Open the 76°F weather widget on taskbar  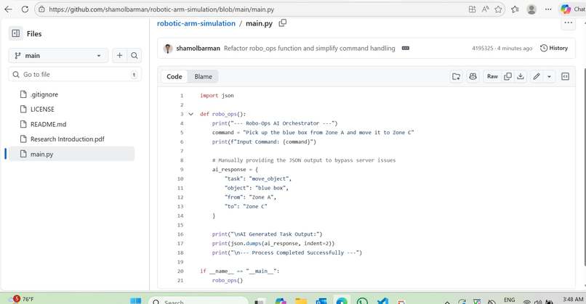pos(23,299)
